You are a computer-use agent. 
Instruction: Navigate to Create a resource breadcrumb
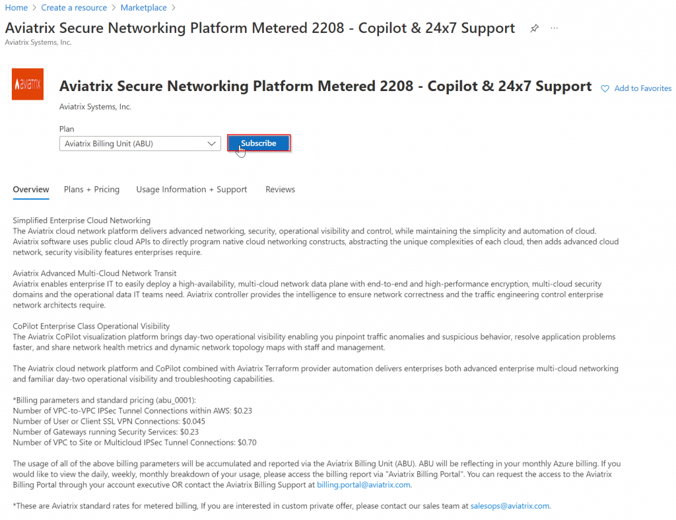pos(74,8)
